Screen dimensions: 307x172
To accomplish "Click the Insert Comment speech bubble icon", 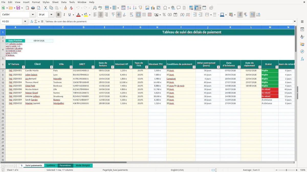I will 179,8.
